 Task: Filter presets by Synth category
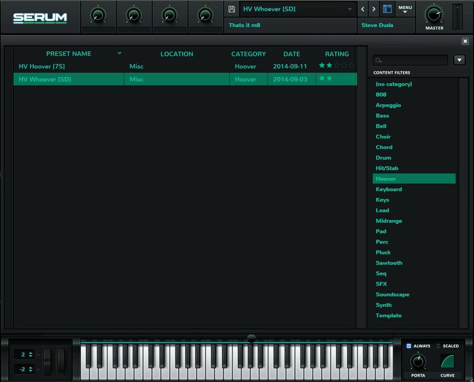tap(383, 305)
